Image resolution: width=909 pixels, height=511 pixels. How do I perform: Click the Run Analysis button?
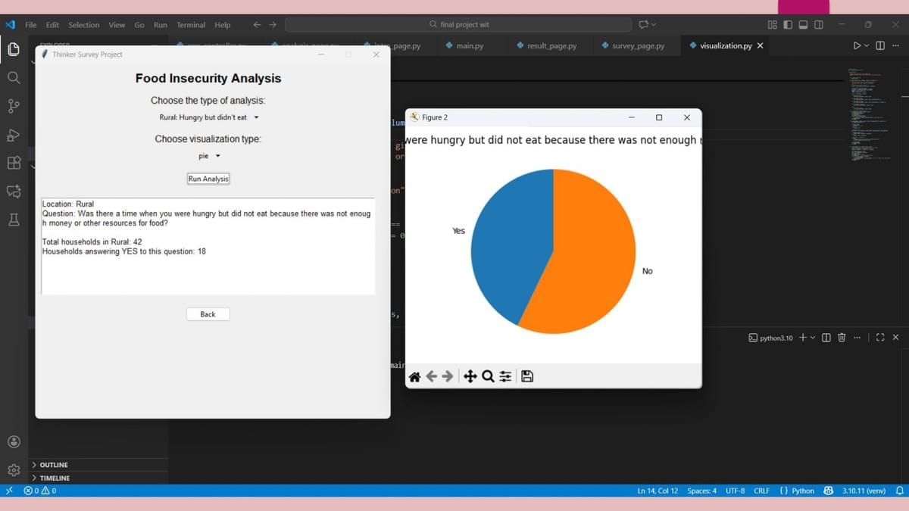208,179
